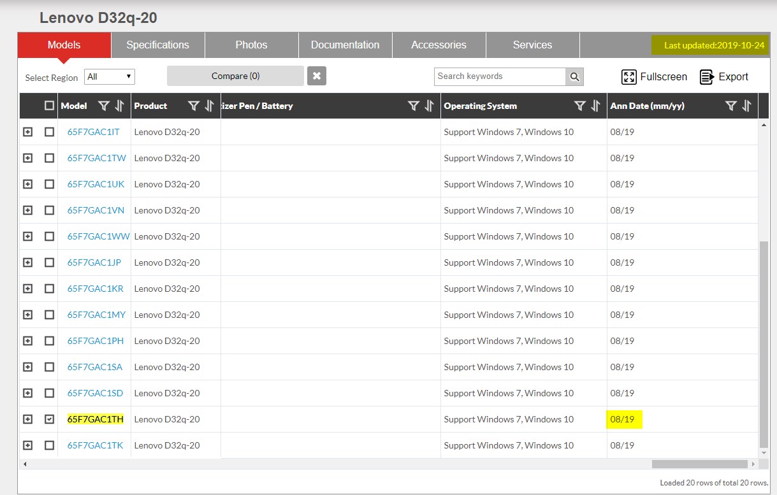
Task: Check the 65F7GAC1TK row checkbox
Action: tap(49, 445)
